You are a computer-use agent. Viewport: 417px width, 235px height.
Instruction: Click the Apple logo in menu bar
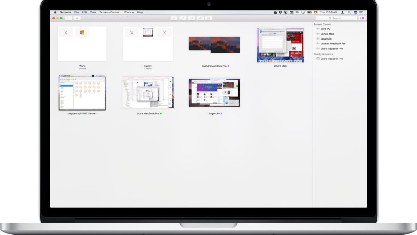point(55,12)
